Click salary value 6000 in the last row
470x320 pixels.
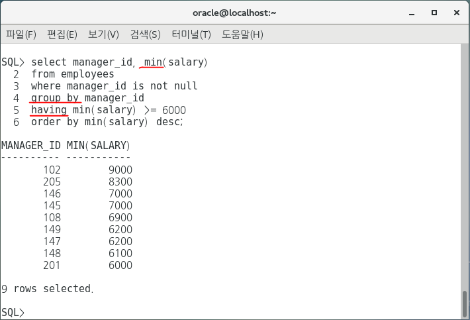[x=120, y=266]
